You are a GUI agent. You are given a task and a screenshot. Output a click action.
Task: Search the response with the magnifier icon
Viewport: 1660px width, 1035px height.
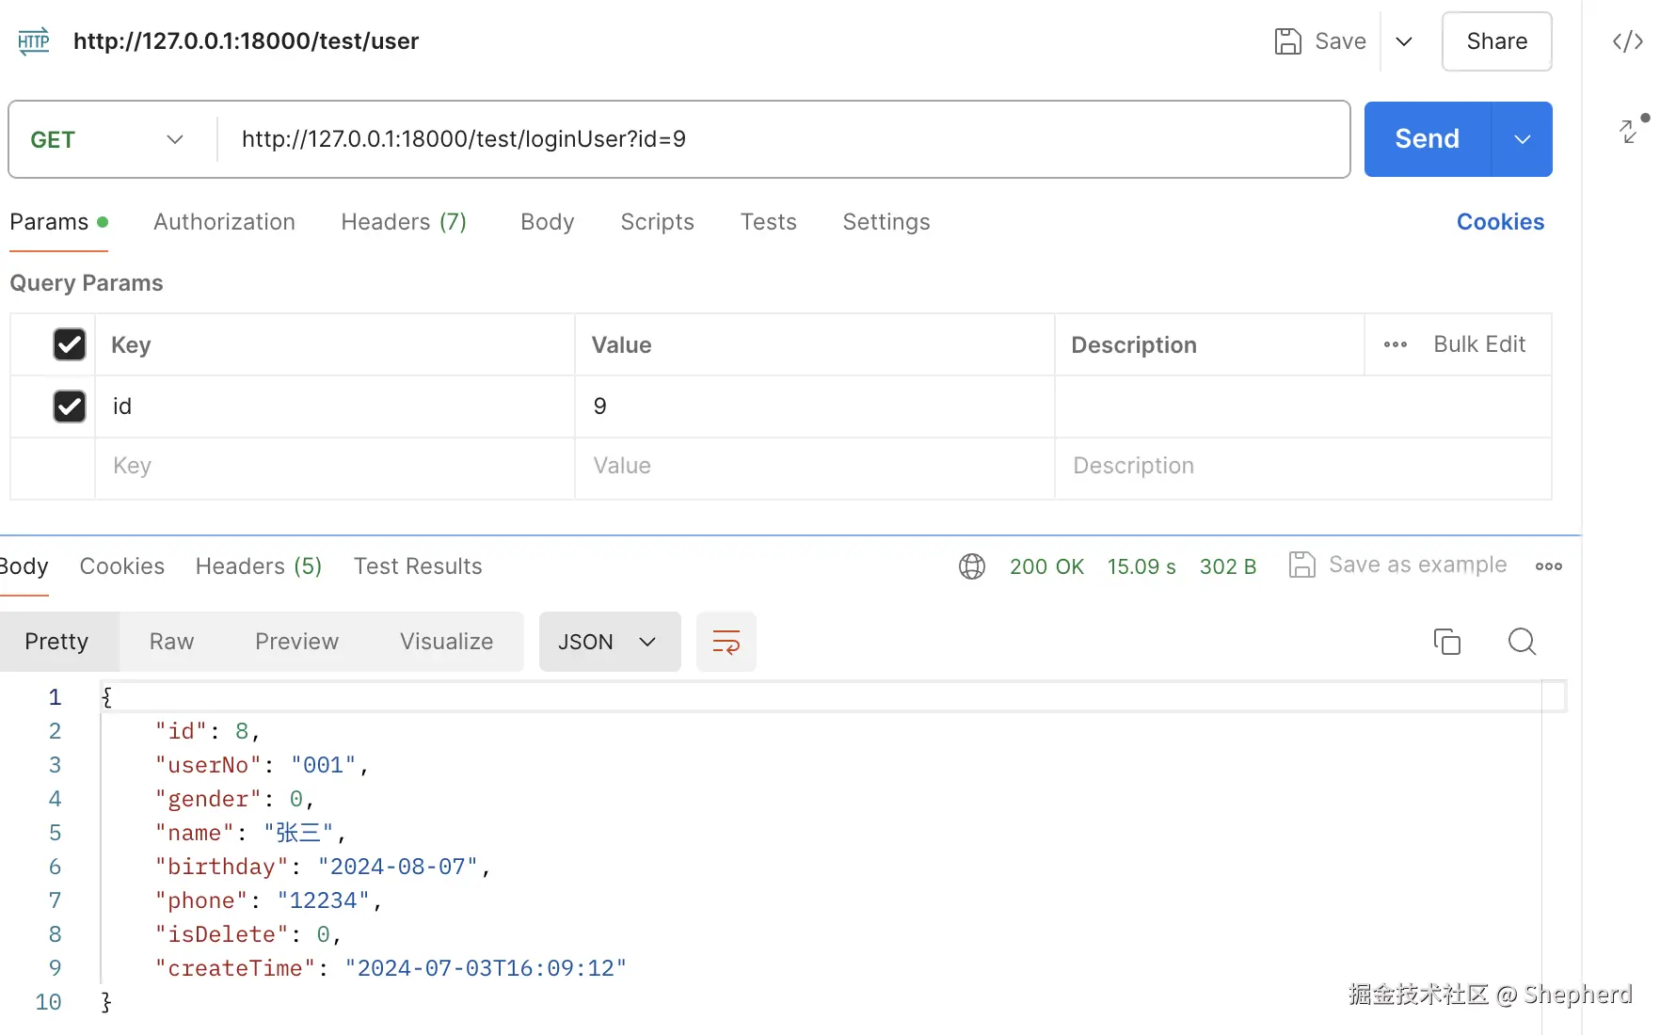[1522, 642]
